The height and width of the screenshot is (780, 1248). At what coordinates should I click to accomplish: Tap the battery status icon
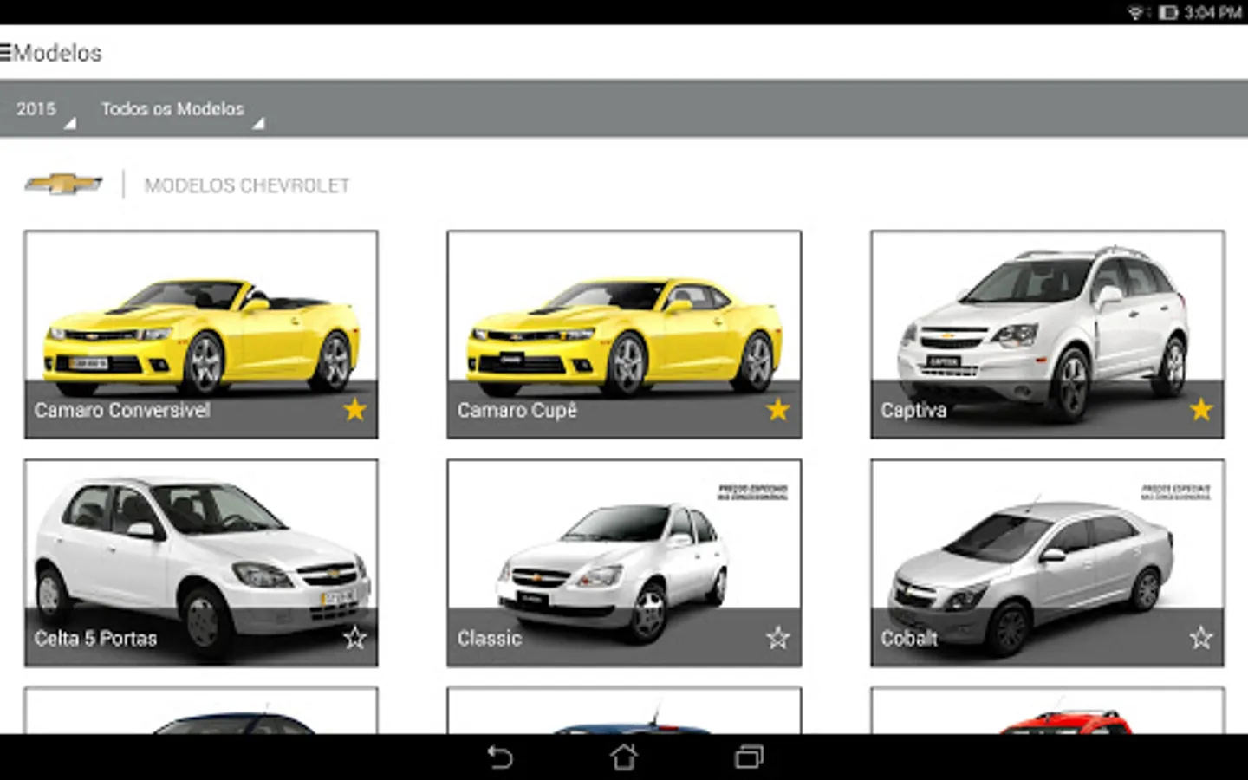coord(1168,12)
